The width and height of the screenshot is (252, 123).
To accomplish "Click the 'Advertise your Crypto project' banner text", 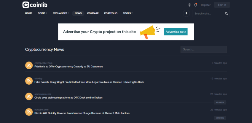I will [99, 32].
